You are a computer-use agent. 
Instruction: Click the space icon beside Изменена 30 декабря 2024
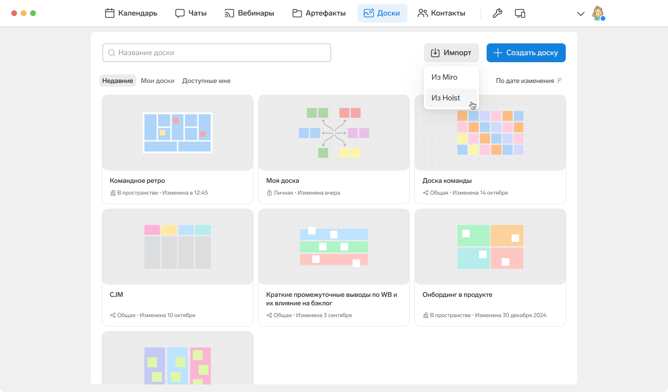426,315
